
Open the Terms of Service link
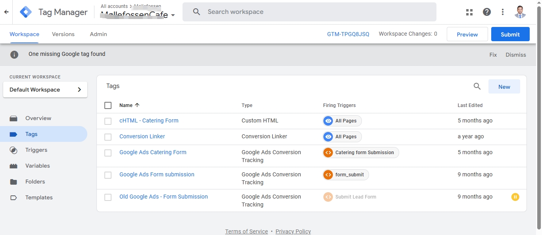tap(246, 231)
